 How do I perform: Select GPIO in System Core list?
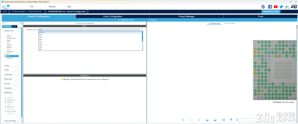click(9, 43)
